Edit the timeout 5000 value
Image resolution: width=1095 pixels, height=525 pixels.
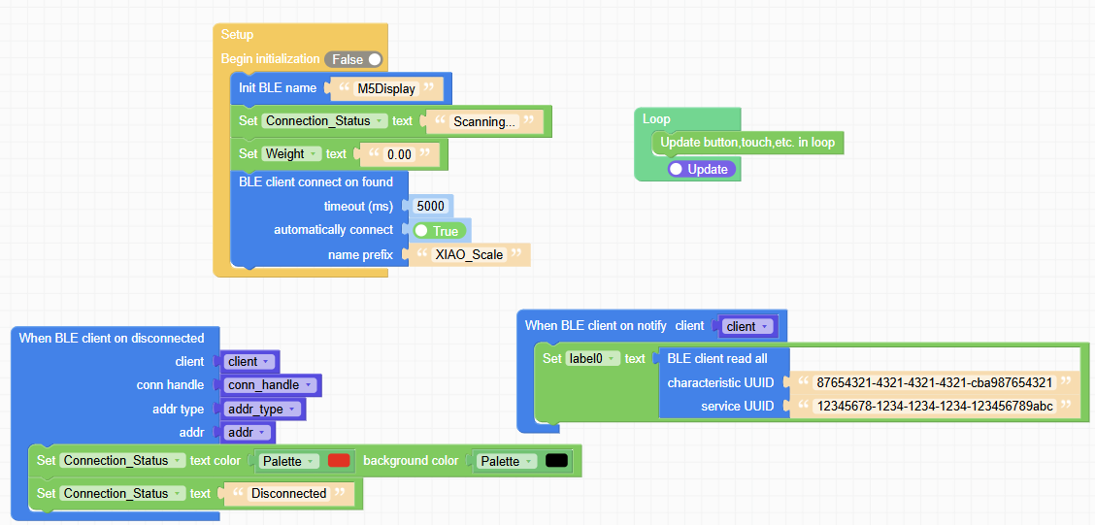tap(430, 206)
